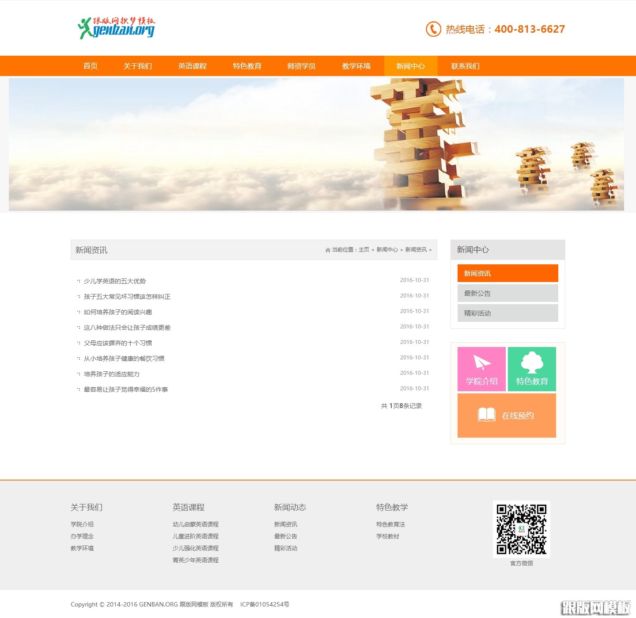Click the tree icon 特色教育 tile
Viewport: 636px width, 618px height.
(x=532, y=369)
